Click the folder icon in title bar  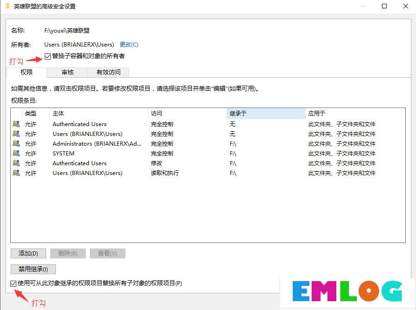pos(8,6)
